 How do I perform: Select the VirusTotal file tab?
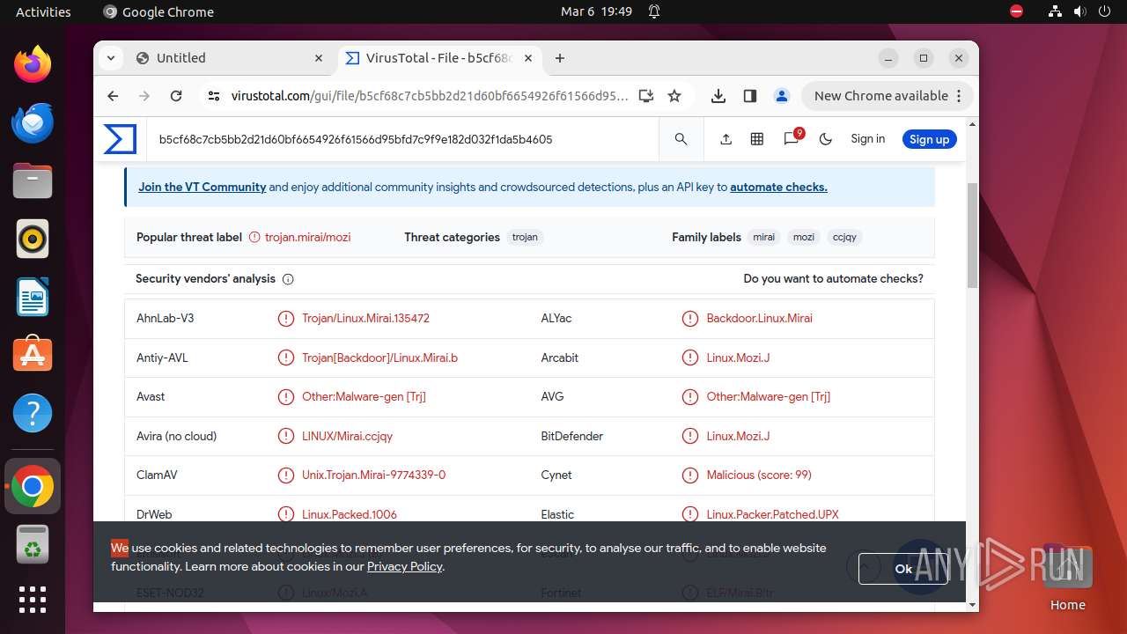coord(438,58)
